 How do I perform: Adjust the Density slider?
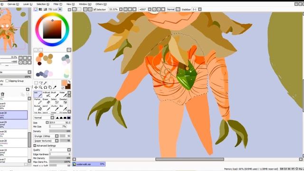point(60,131)
